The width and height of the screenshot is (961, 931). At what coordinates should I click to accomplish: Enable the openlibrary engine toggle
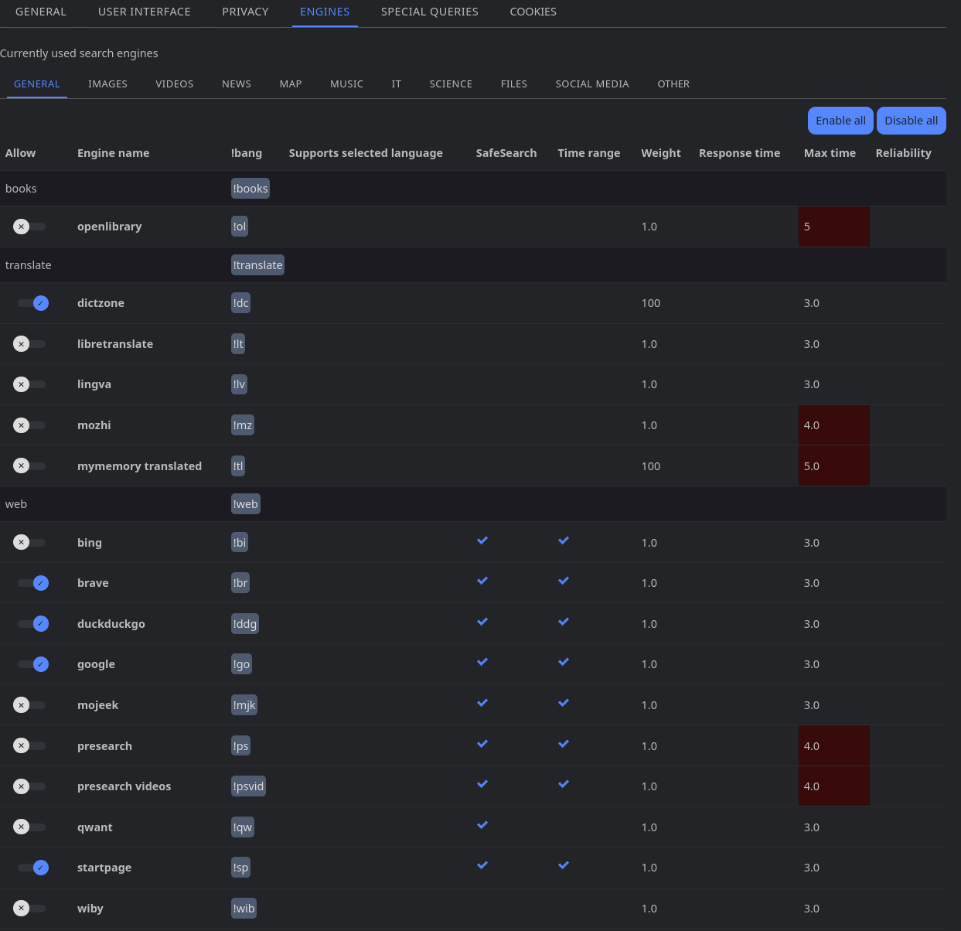tap(29, 227)
